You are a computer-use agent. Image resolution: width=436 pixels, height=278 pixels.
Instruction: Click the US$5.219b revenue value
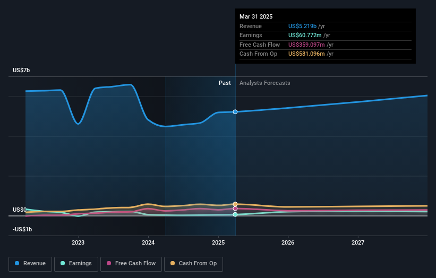(x=302, y=26)
